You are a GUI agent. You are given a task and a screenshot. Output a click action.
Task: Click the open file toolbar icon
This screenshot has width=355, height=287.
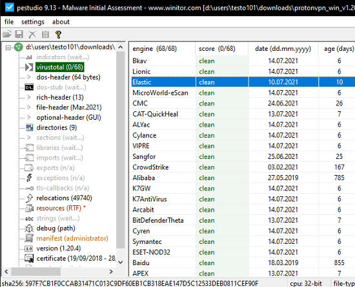[x=7, y=34]
